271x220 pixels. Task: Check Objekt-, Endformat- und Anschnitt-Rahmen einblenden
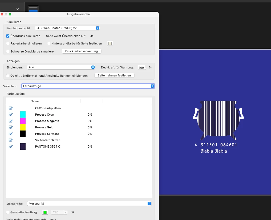point(8,76)
